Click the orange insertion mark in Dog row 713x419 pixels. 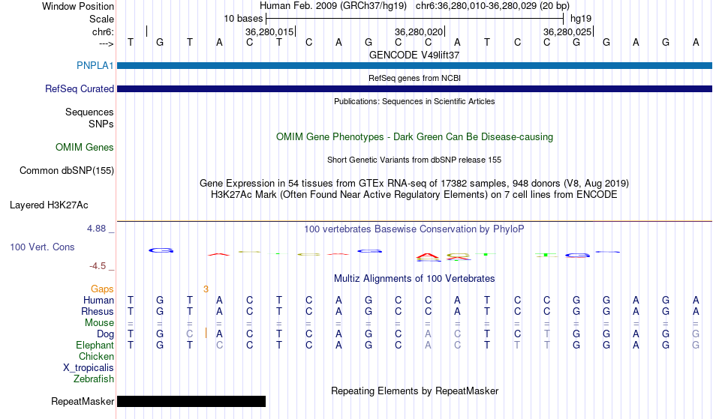click(x=206, y=334)
